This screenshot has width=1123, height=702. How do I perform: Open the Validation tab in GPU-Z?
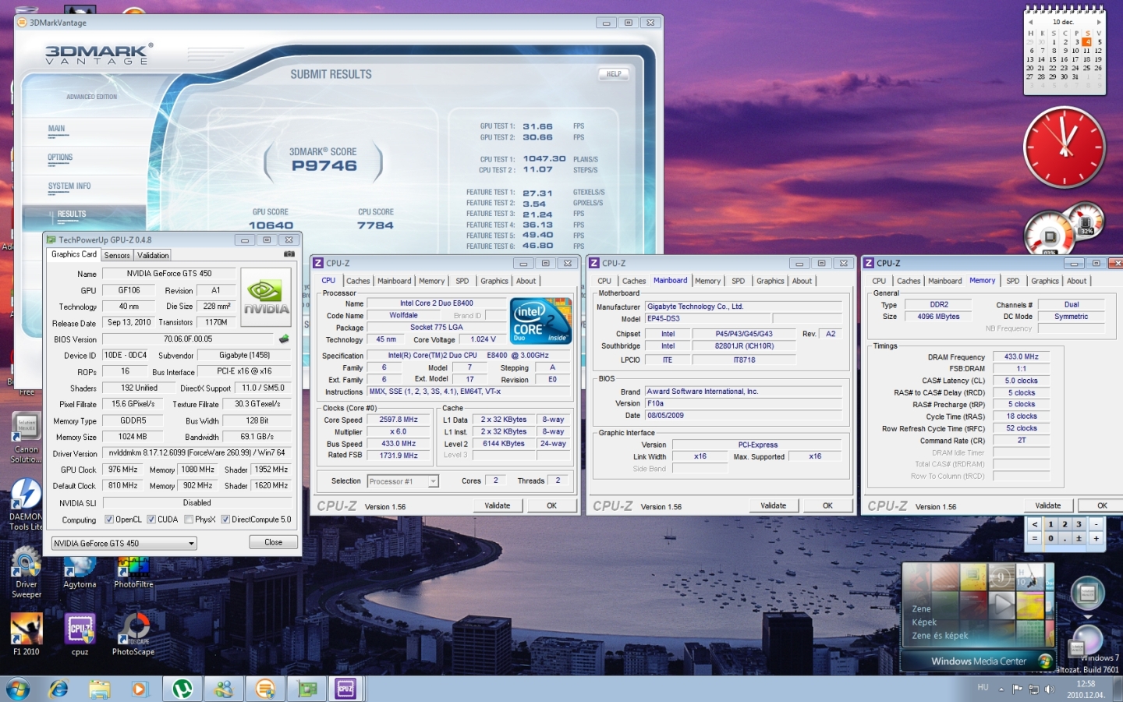(153, 255)
